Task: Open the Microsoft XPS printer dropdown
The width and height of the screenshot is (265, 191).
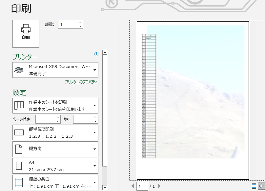Action: click(55, 70)
